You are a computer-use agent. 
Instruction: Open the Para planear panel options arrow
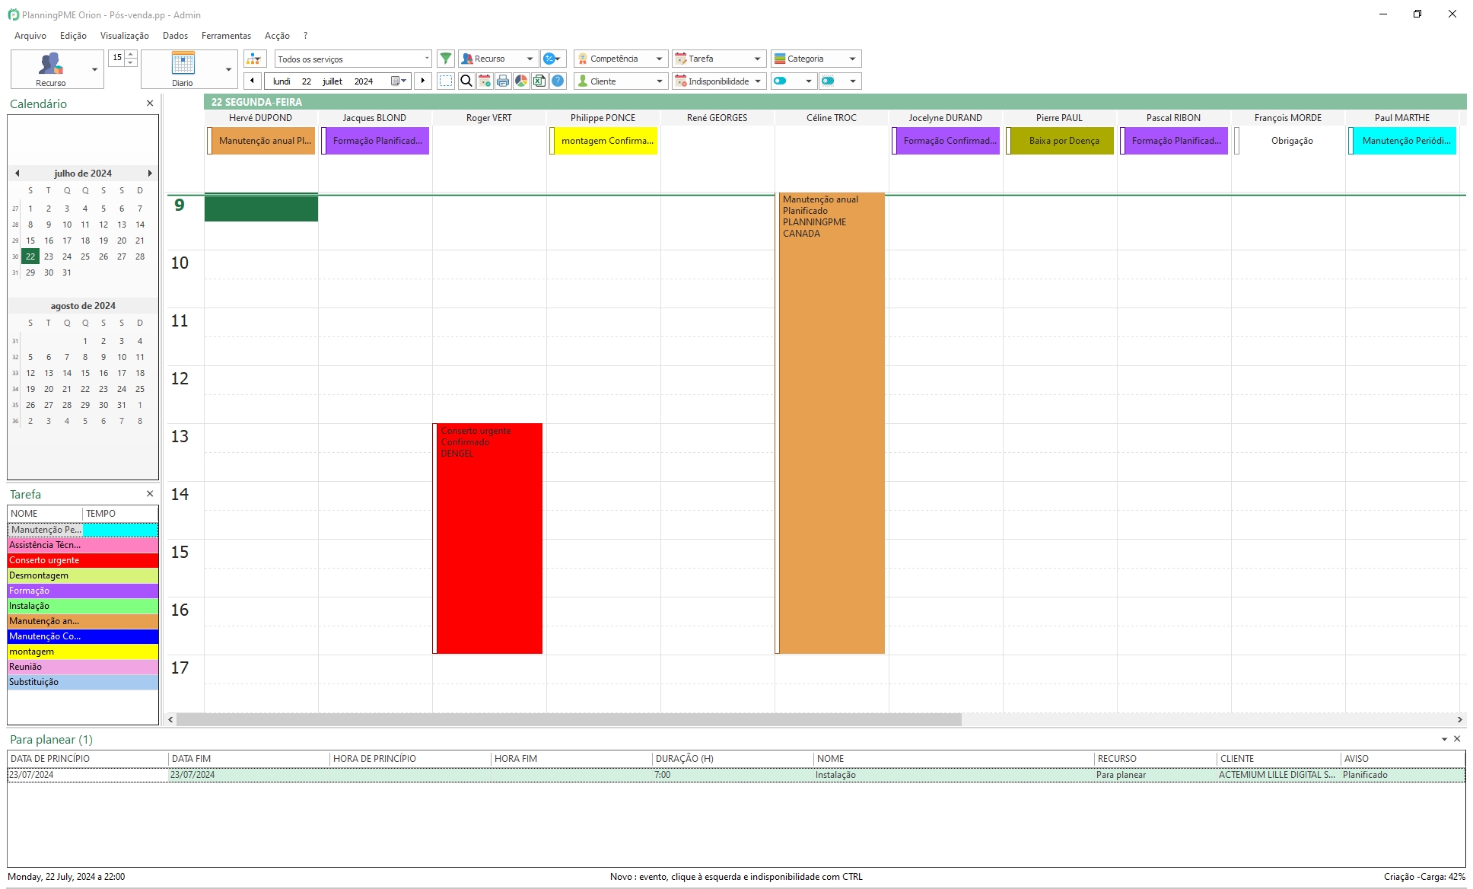point(1444,739)
